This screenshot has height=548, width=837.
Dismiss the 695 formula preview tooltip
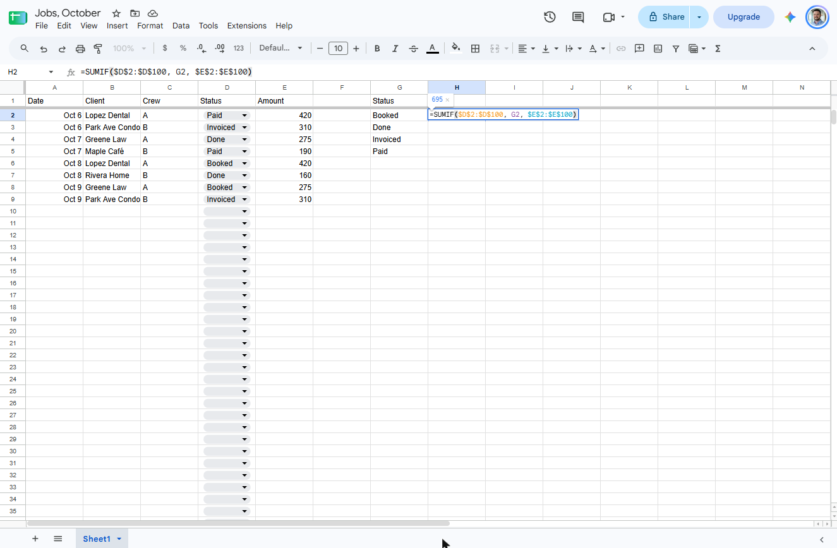pyautogui.click(x=447, y=100)
